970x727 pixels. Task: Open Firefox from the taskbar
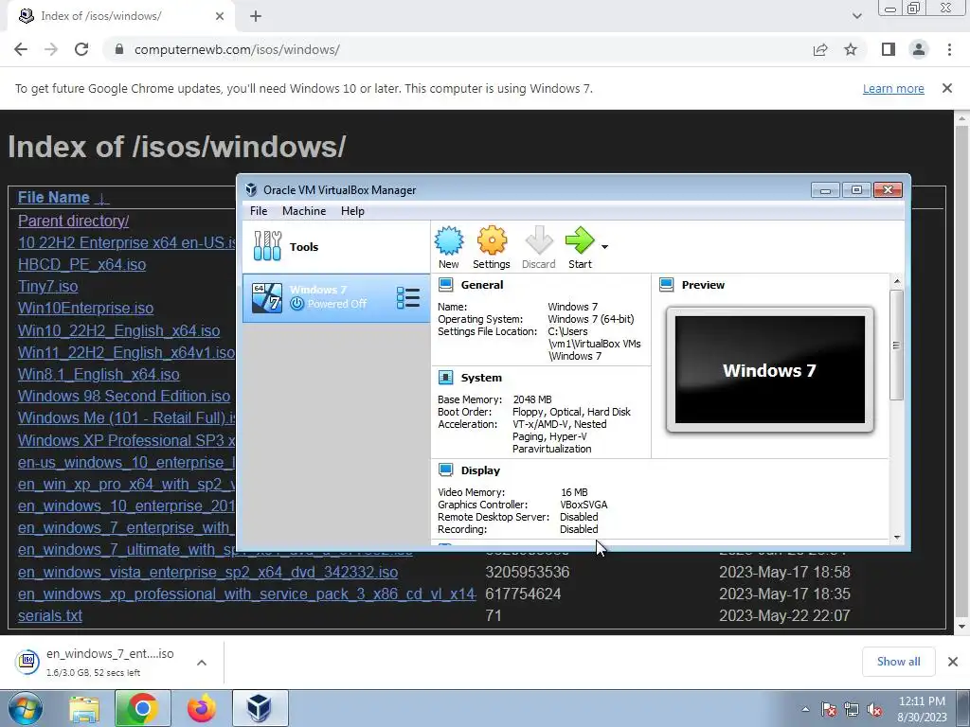tap(201, 708)
